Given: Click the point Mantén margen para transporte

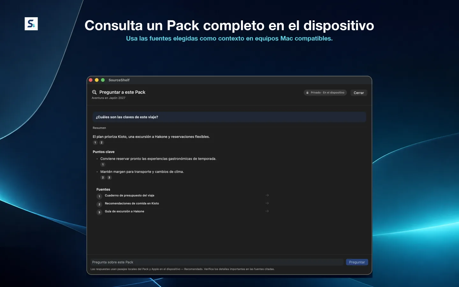Looking at the screenshot, I should coord(142,172).
